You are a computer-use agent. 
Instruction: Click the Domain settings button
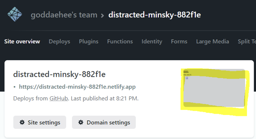[x=104, y=122]
